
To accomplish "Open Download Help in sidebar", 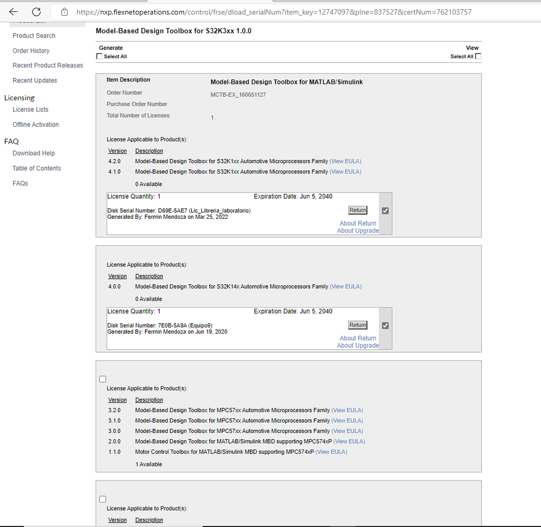I will tap(34, 153).
